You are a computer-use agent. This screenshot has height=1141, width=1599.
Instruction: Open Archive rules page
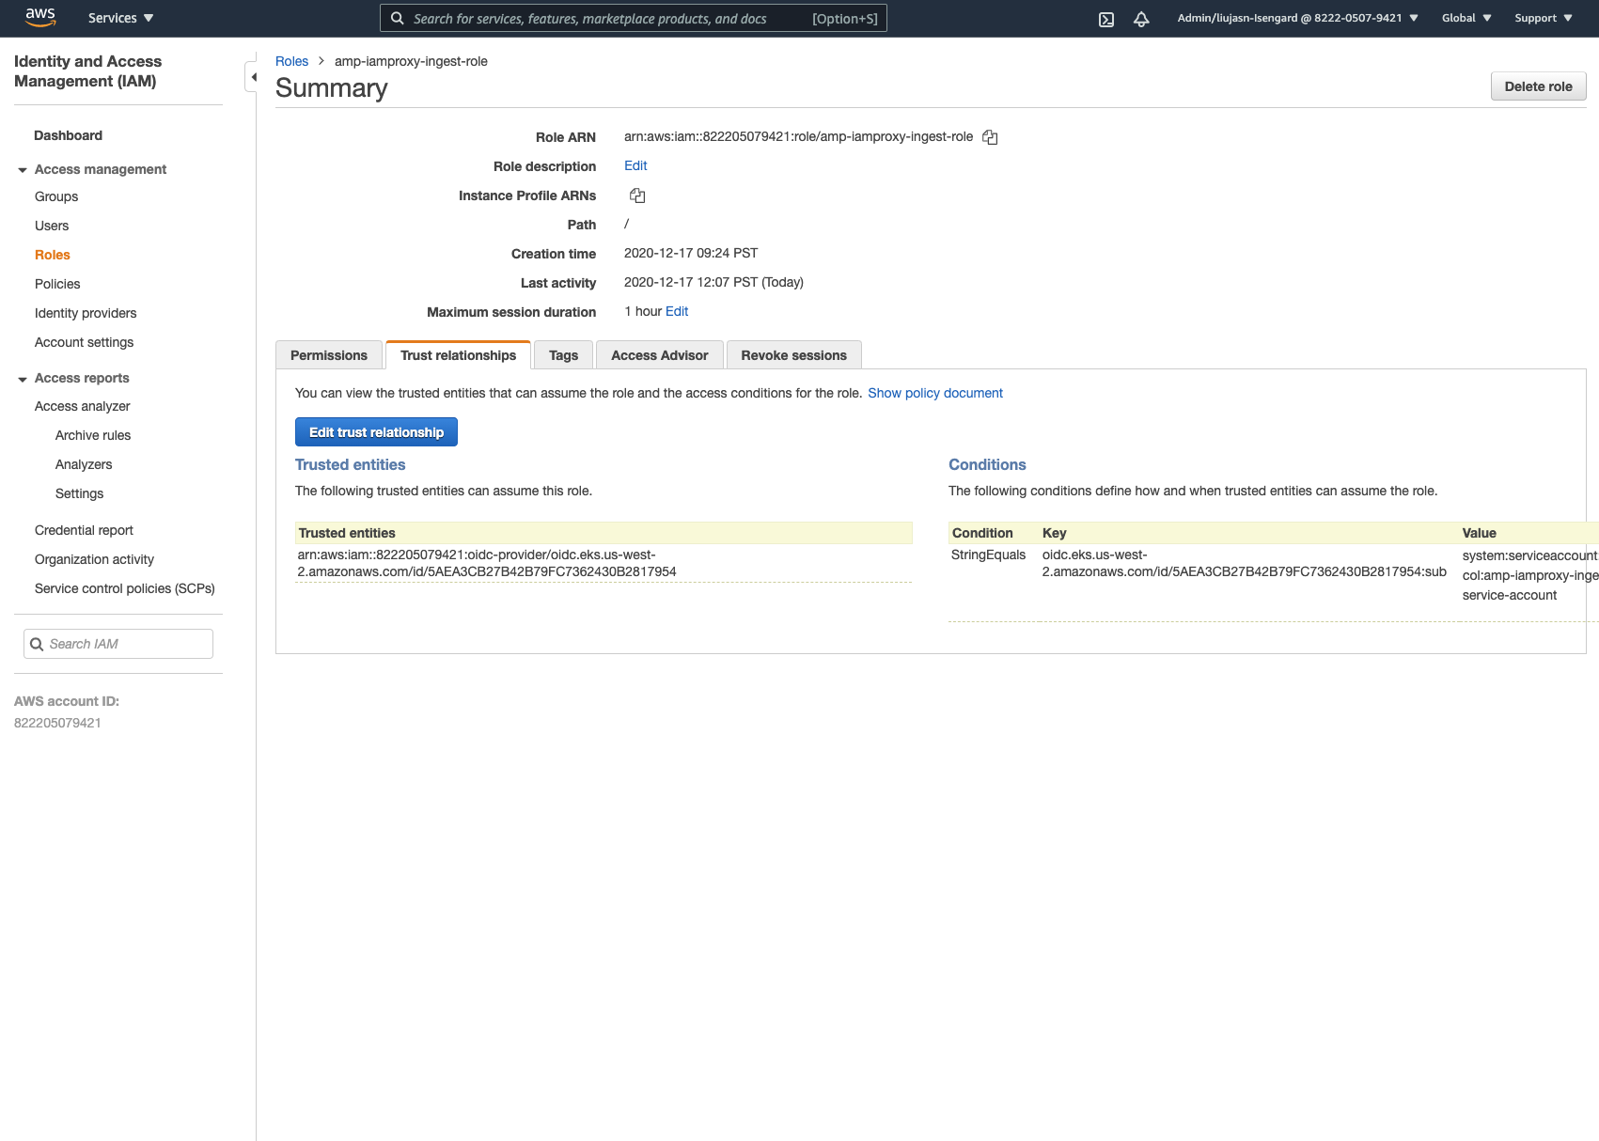point(93,435)
